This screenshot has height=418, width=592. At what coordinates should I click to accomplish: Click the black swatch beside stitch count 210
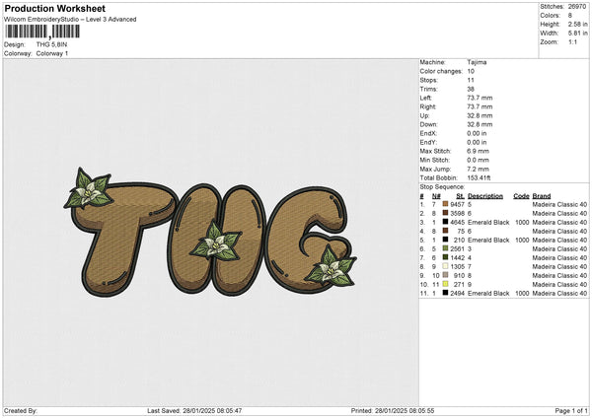click(445, 240)
